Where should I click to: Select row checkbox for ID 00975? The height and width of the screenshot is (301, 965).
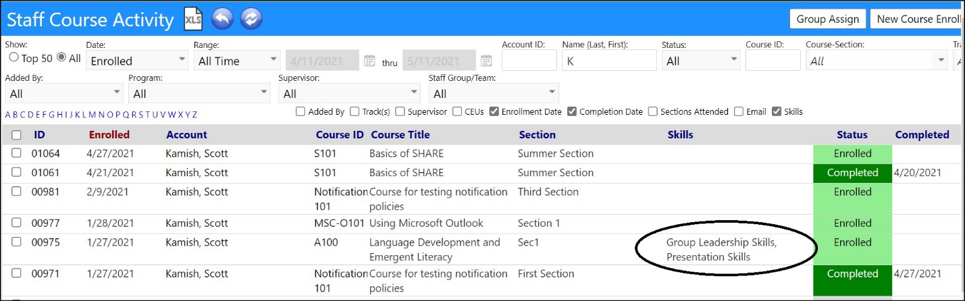pyautogui.click(x=16, y=242)
